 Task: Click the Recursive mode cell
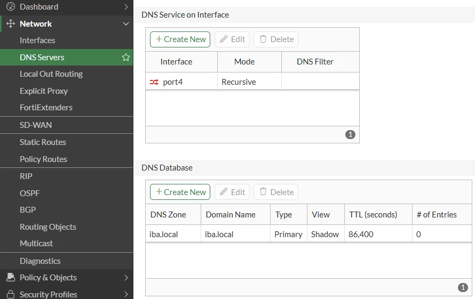point(250,82)
